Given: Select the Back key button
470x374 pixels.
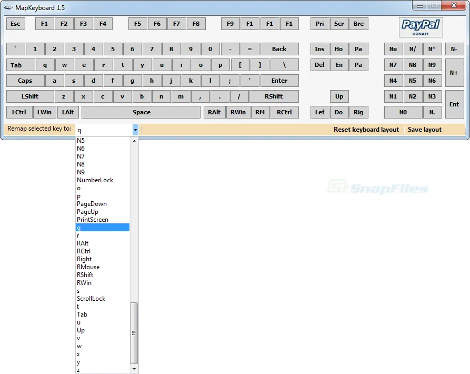Looking at the screenshot, I should [x=279, y=49].
